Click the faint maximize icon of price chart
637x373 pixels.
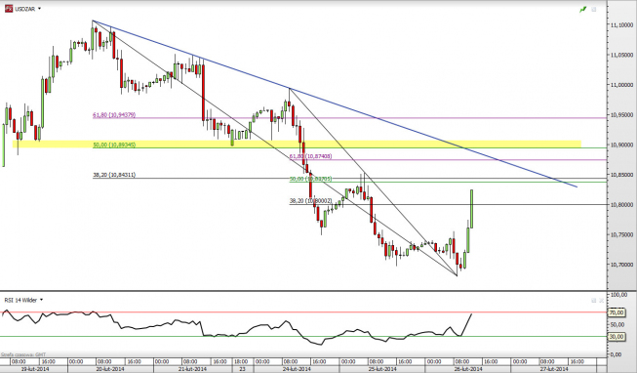tap(594, 10)
